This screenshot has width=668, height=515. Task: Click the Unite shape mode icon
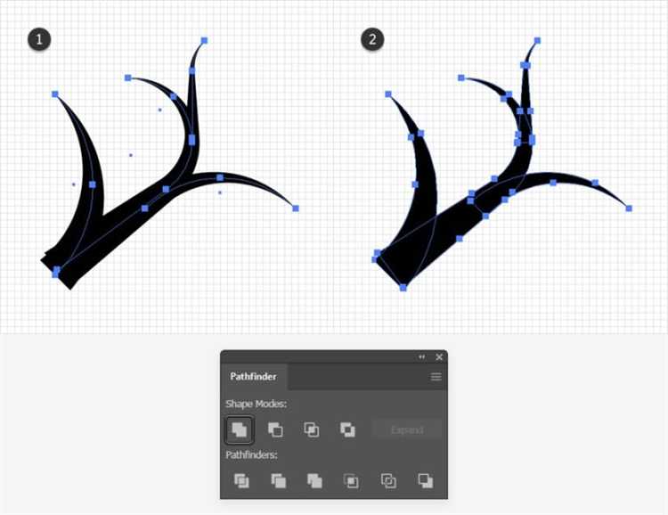point(240,429)
